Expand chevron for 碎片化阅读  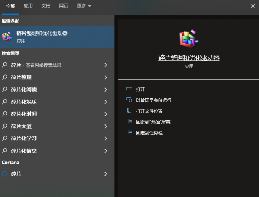coord(106,90)
